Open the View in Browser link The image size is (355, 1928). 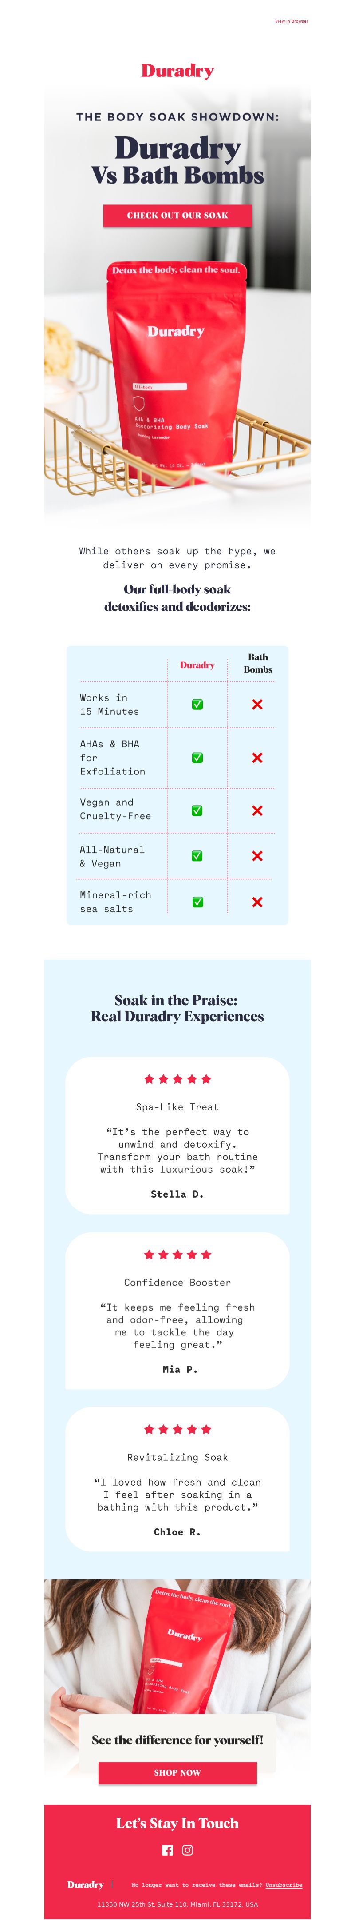coord(292,22)
